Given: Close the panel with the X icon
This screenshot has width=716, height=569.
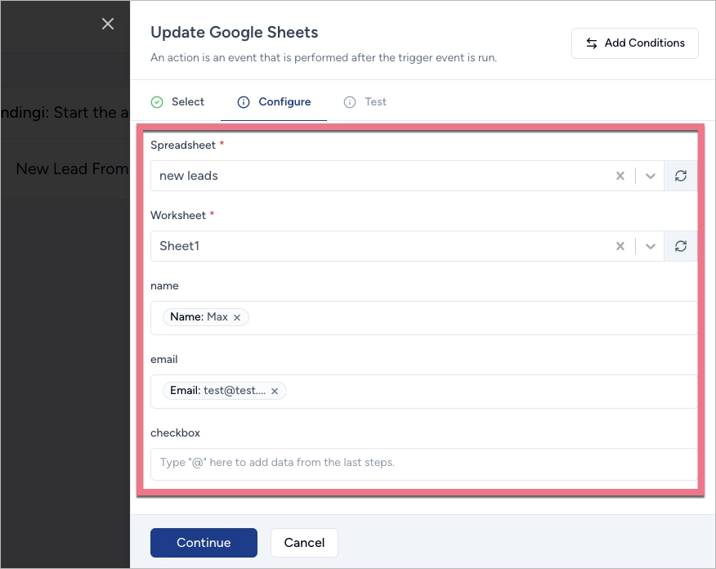Looking at the screenshot, I should (x=108, y=24).
